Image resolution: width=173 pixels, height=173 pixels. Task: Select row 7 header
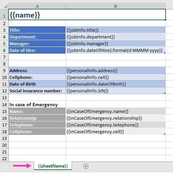[4, 57]
